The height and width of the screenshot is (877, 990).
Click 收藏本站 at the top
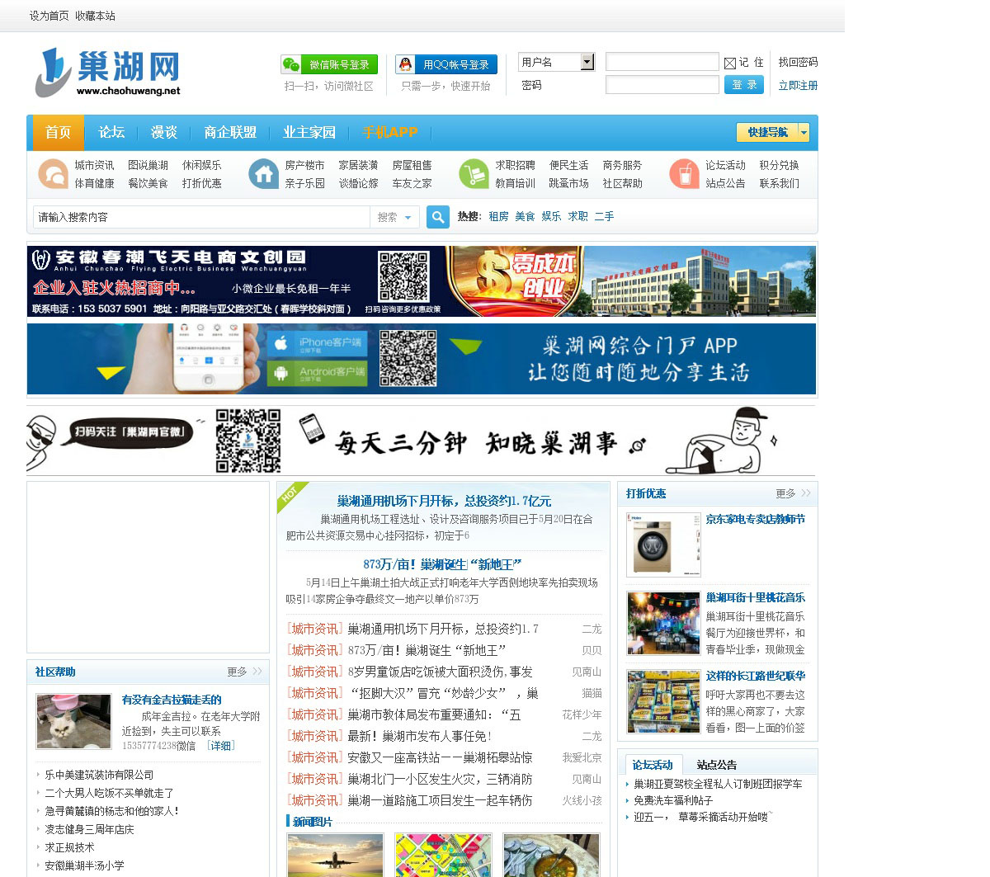pos(96,16)
